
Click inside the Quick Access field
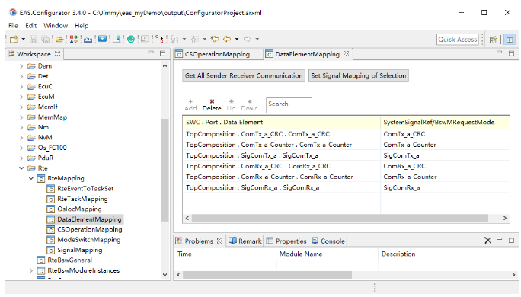click(x=458, y=39)
